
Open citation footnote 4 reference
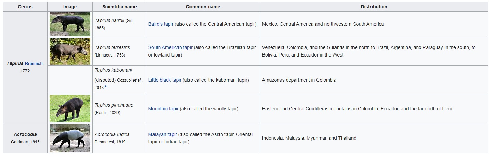(x=106, y=86)
